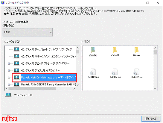Expand Realtek PCIe GBE/FE Family Controller node

tap(9, 85)
